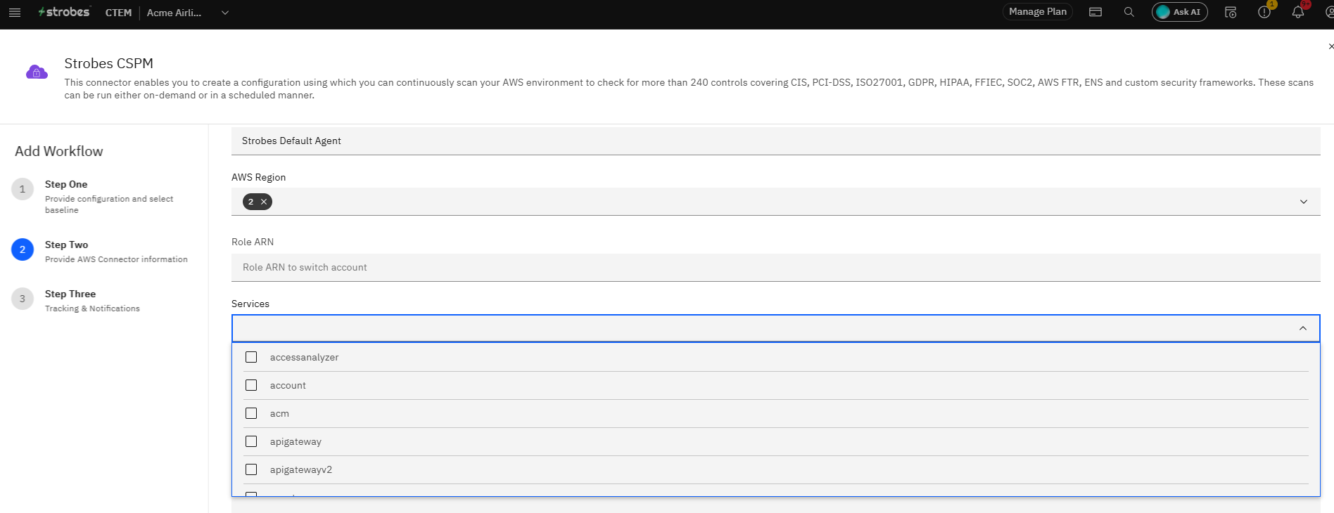Select the apigateway option label
The height and width of the screenshot is (513, 1334).
pos(296,441)
